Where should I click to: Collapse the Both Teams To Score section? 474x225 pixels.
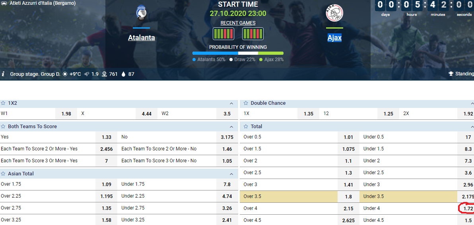click(231, 127)
